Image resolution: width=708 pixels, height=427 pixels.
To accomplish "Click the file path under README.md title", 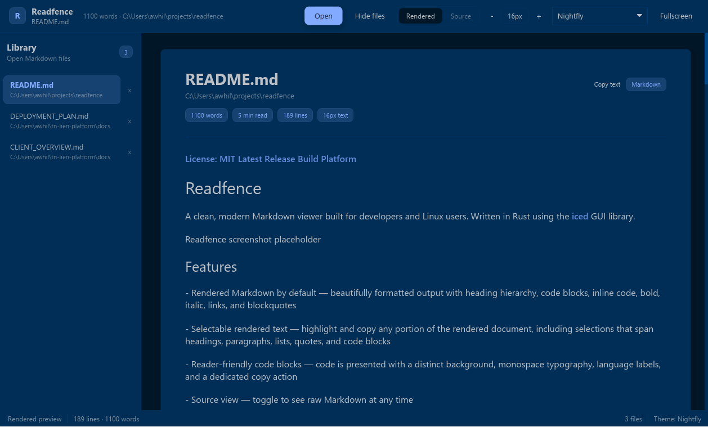I will click(240, 96).
